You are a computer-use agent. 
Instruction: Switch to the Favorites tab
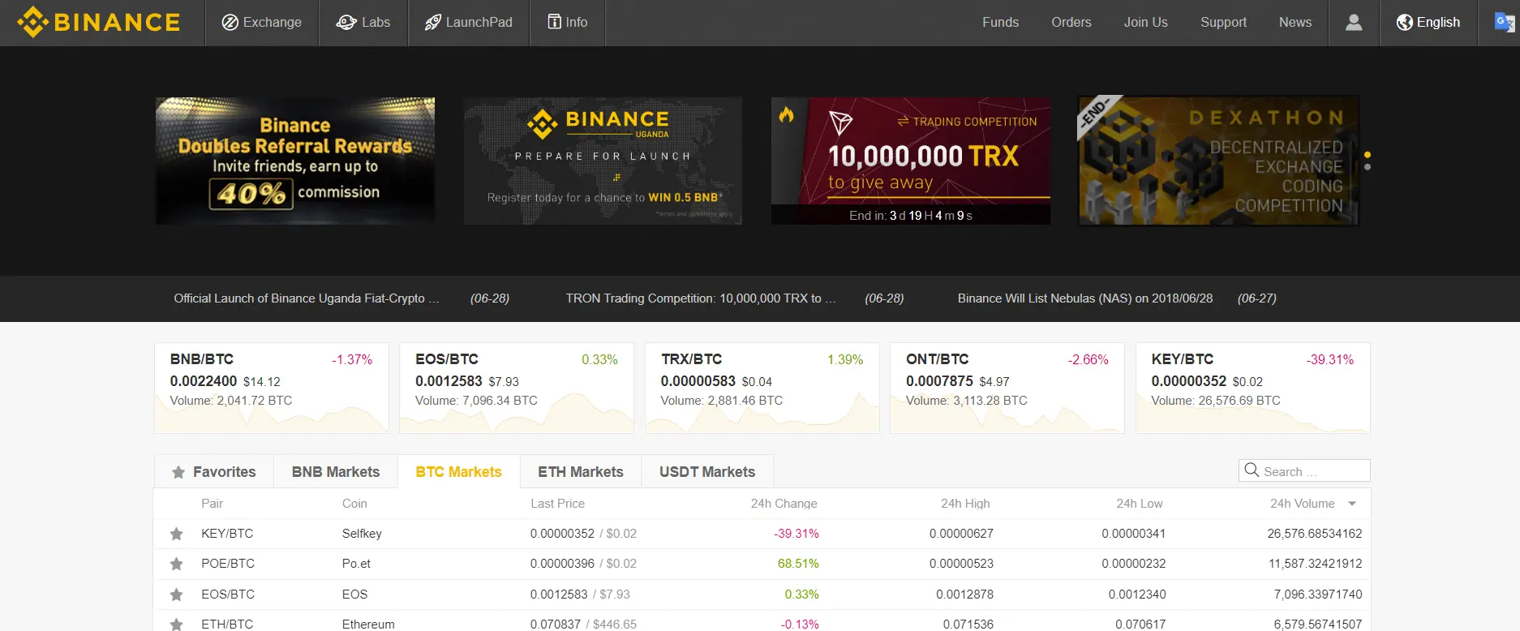click(x=213, y=472)
